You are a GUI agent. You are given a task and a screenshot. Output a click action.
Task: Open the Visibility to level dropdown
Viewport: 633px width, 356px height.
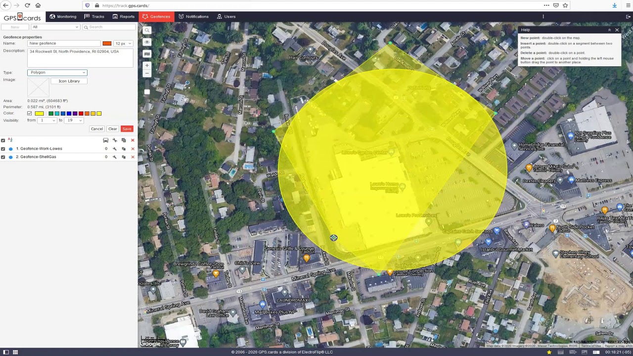74,120
